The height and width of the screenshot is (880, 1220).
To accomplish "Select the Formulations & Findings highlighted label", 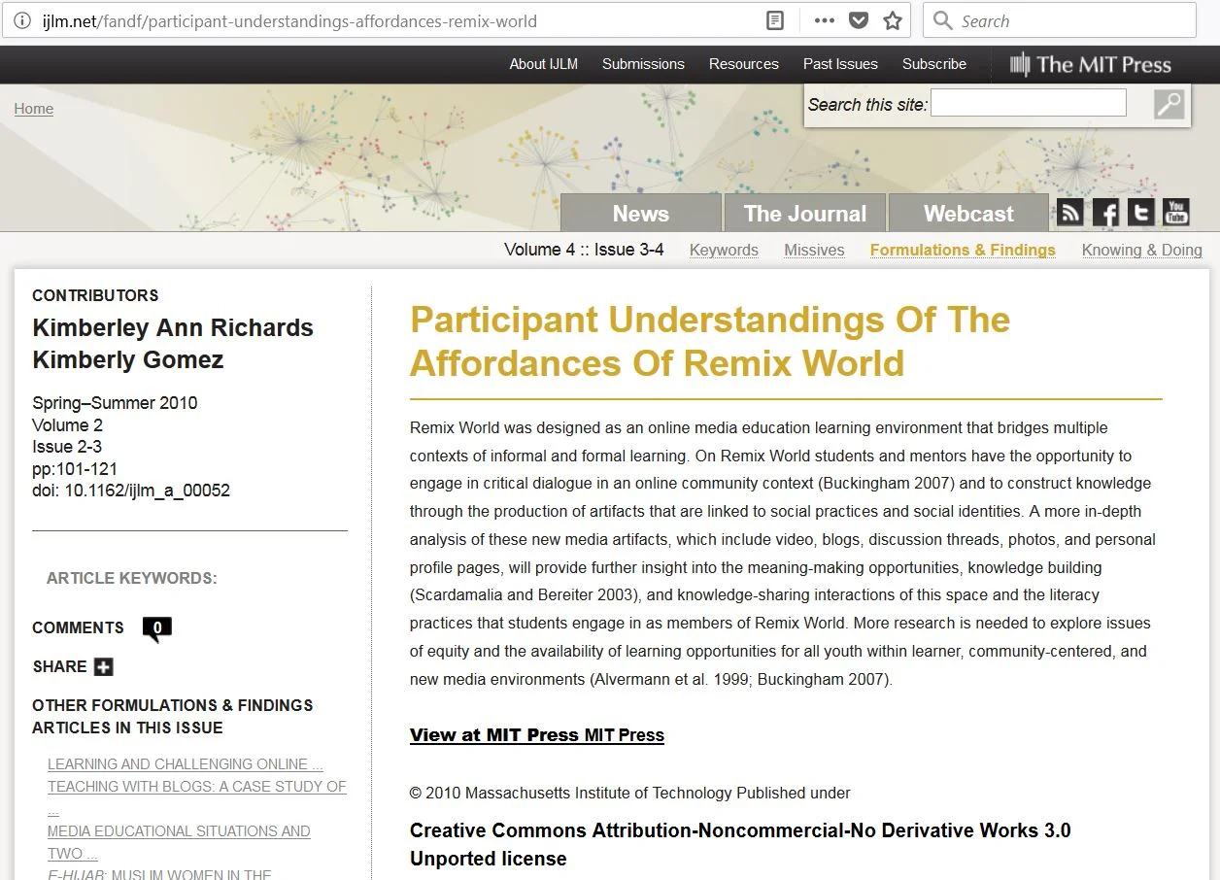I will click(x=962, y=250).
